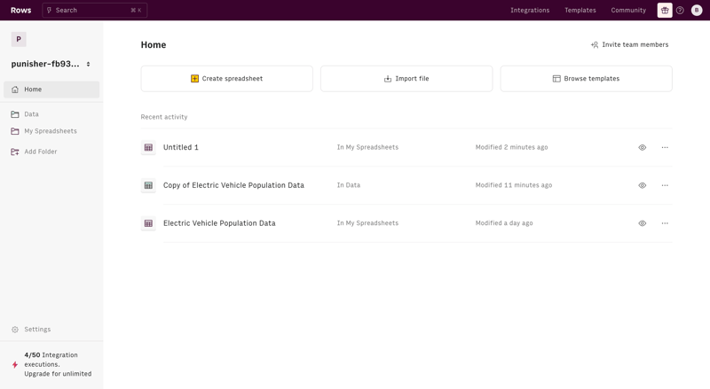Click the Browse templates layout icon
The height and width of the screenshot is (389, 710).
click(x=556, y=79)
